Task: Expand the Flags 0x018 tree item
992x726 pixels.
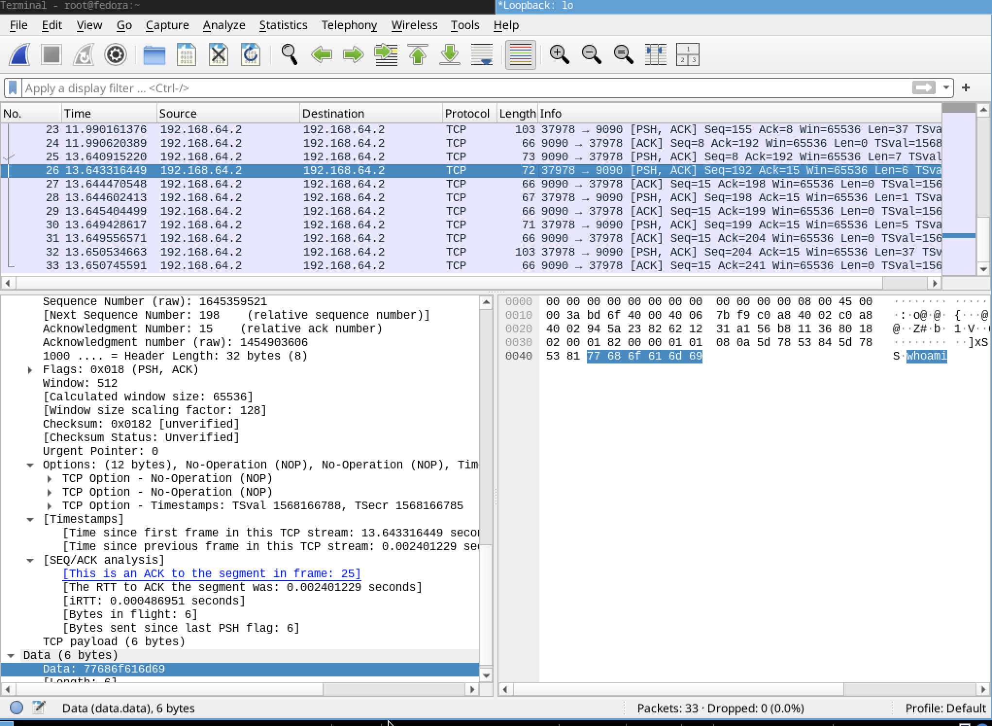Action: click(30, 370)
